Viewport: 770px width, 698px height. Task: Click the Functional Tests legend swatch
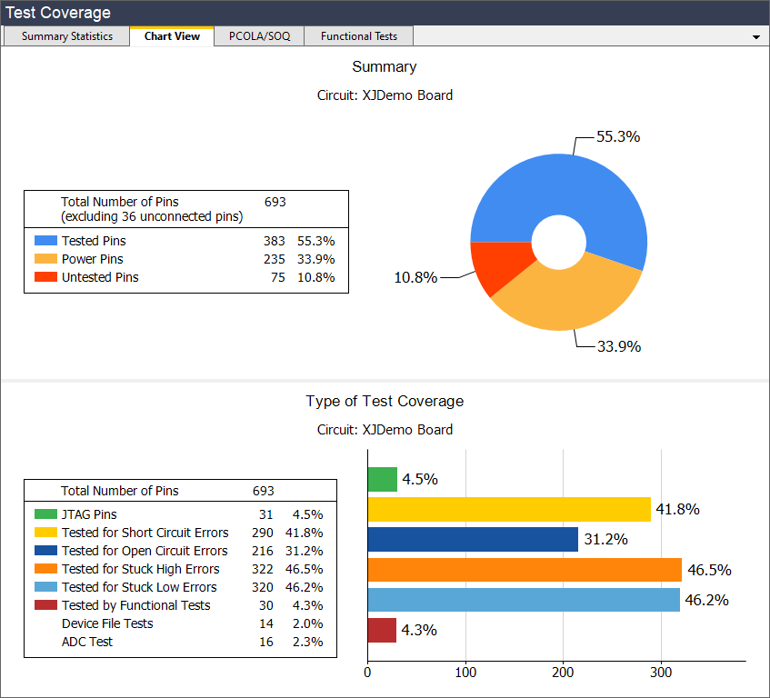pos(45,606)
